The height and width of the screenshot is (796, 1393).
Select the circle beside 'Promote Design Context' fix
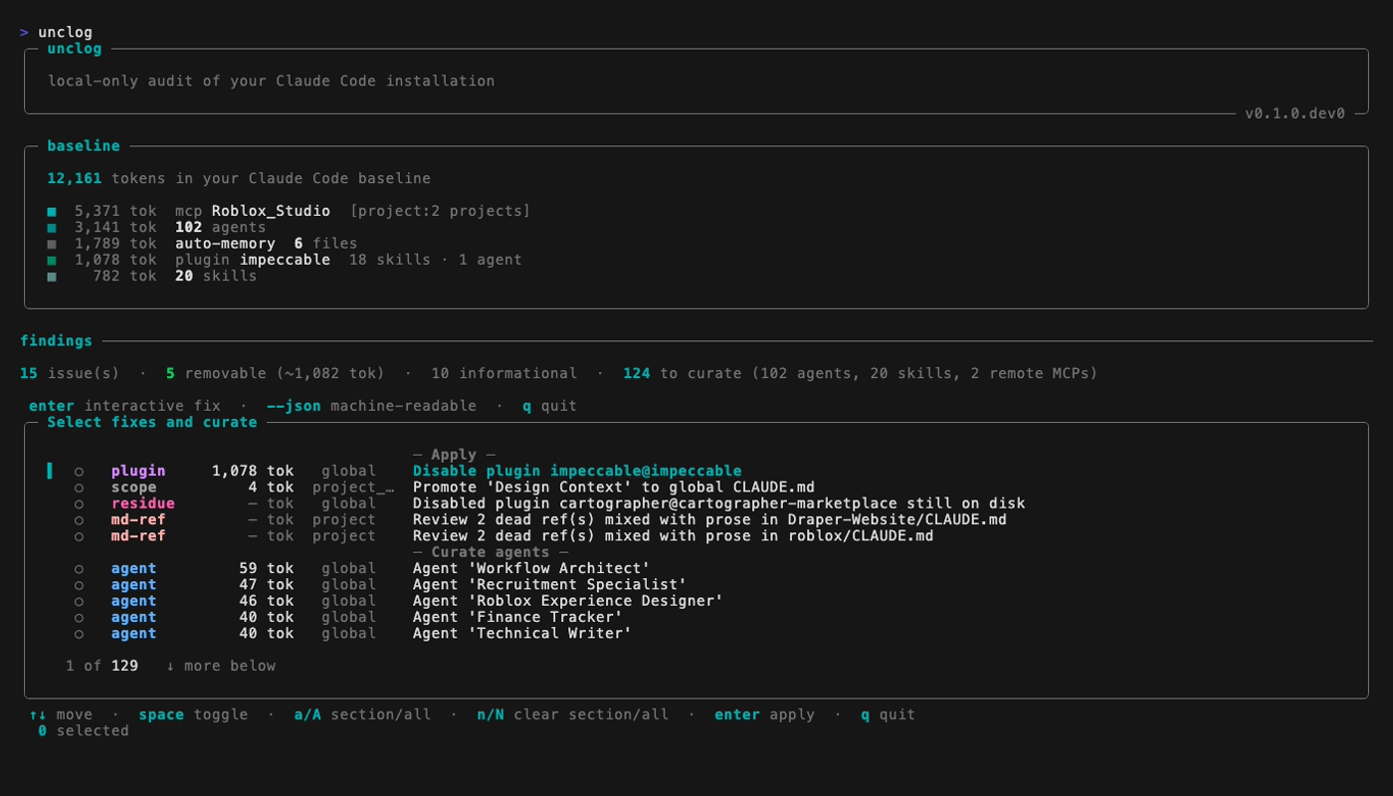[x=81, y=487]
